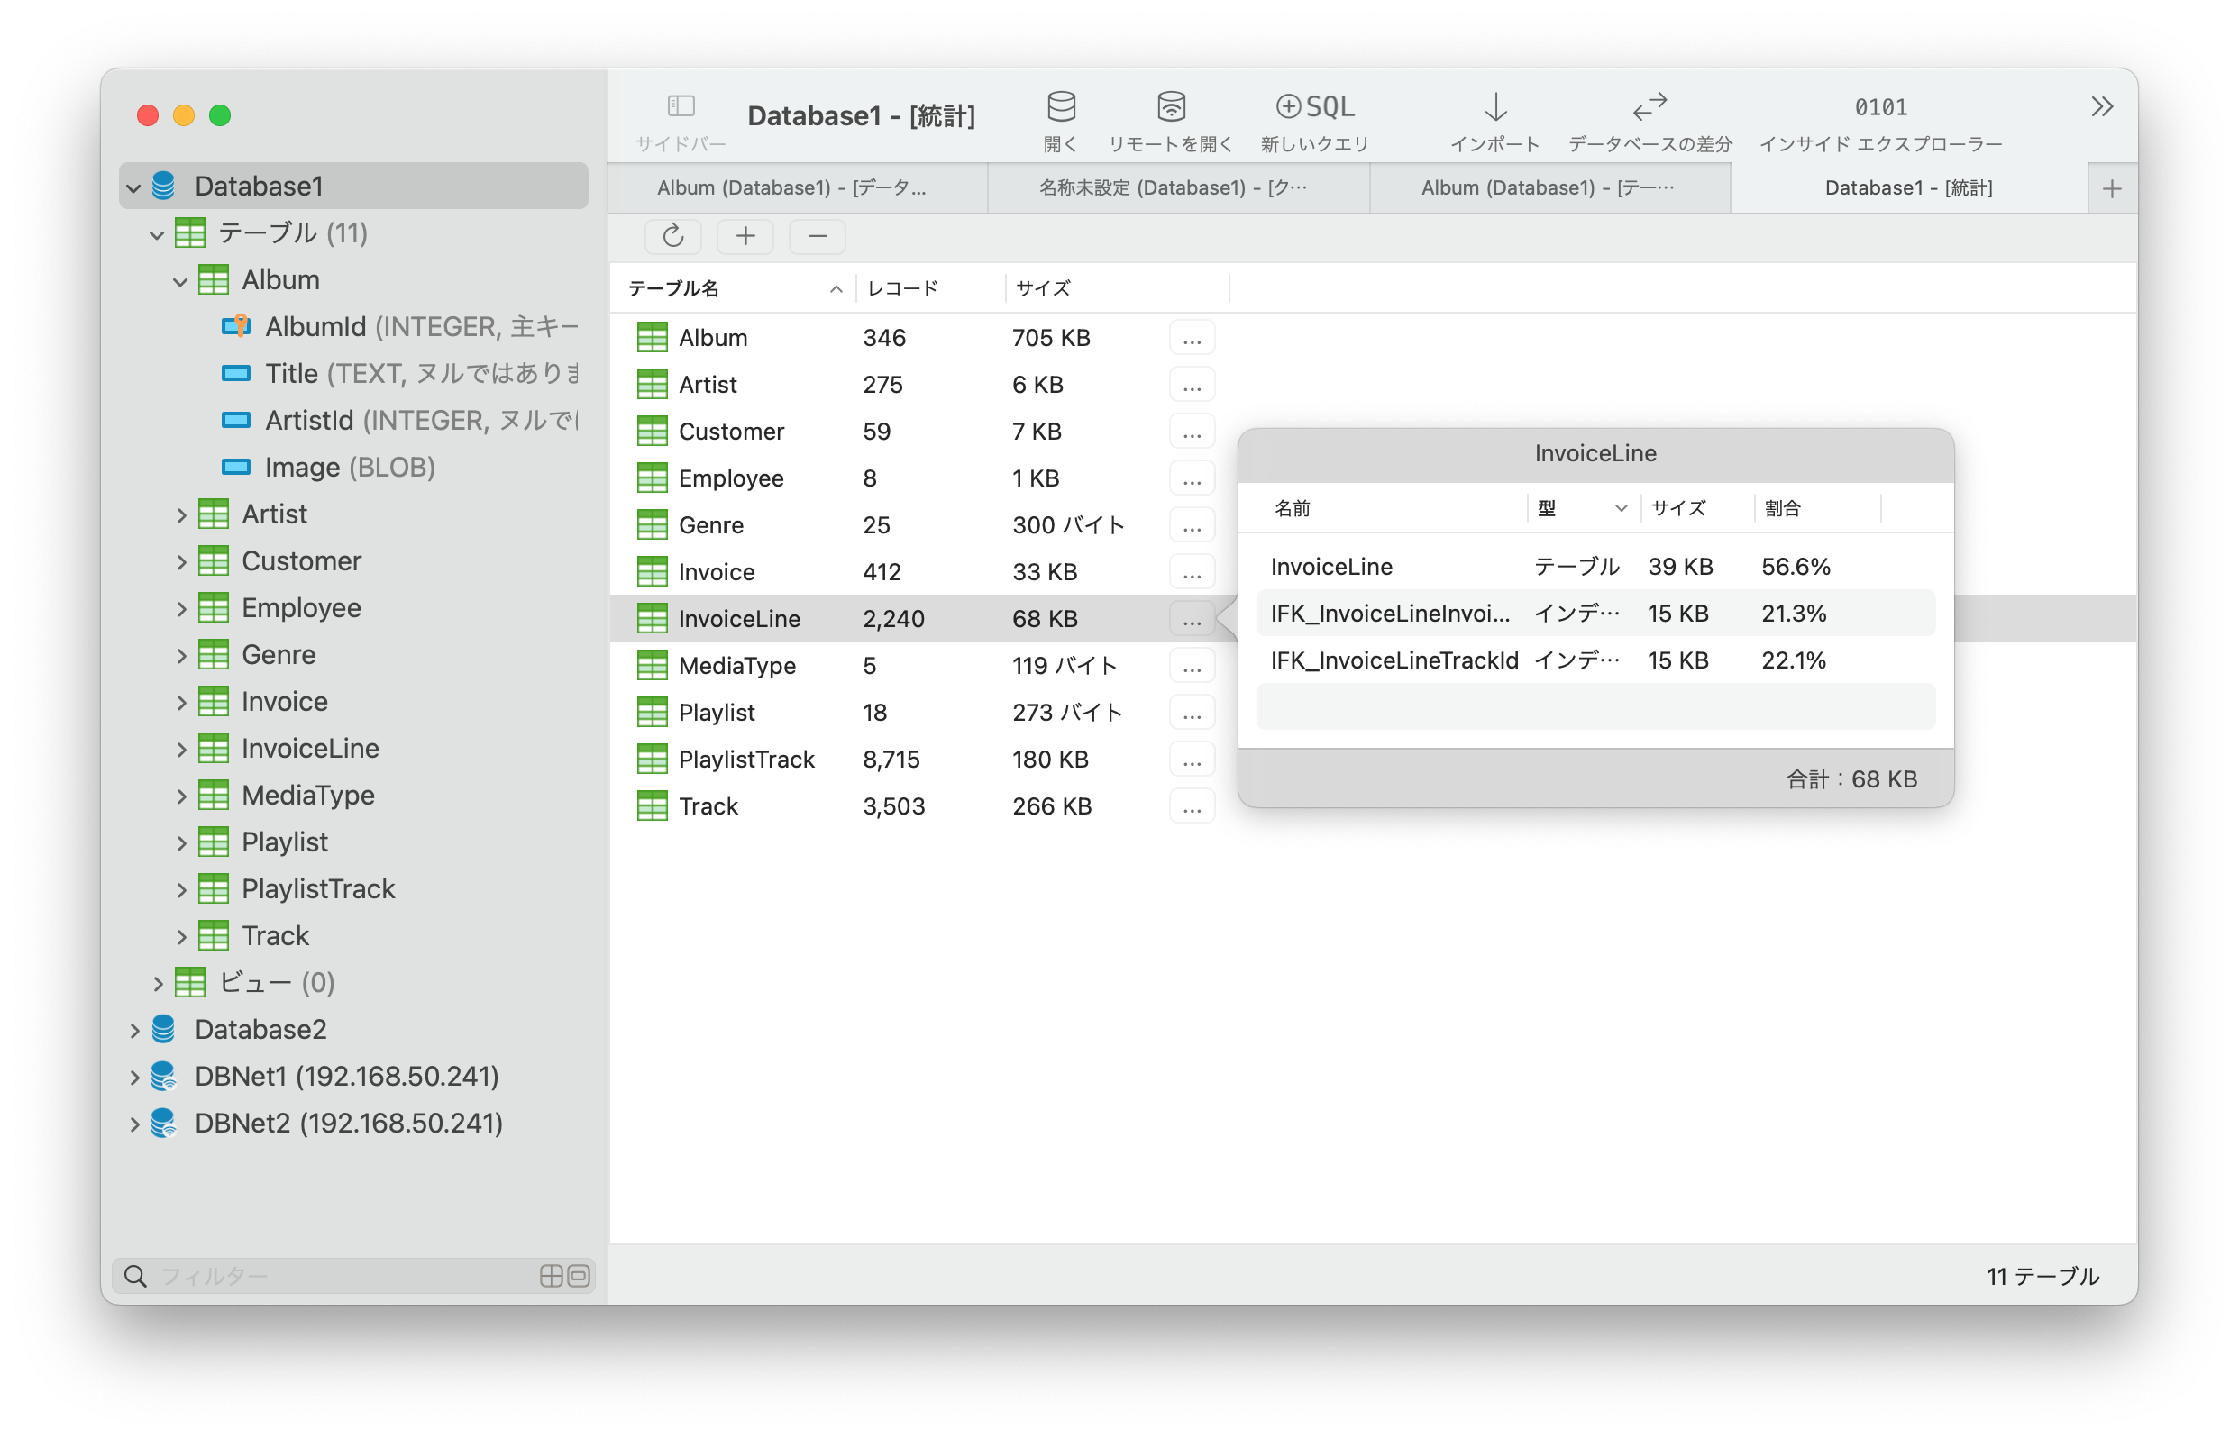Image resolution: width=2239 pixels, height=1438 pixels.
Task: Expand the ビュー (0) group
Action: pyautogui.click(x=158, y=983)
